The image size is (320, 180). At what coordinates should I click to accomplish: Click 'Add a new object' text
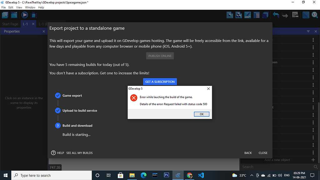277,160
